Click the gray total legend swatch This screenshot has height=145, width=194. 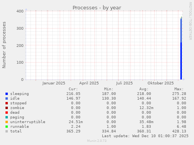7,131
